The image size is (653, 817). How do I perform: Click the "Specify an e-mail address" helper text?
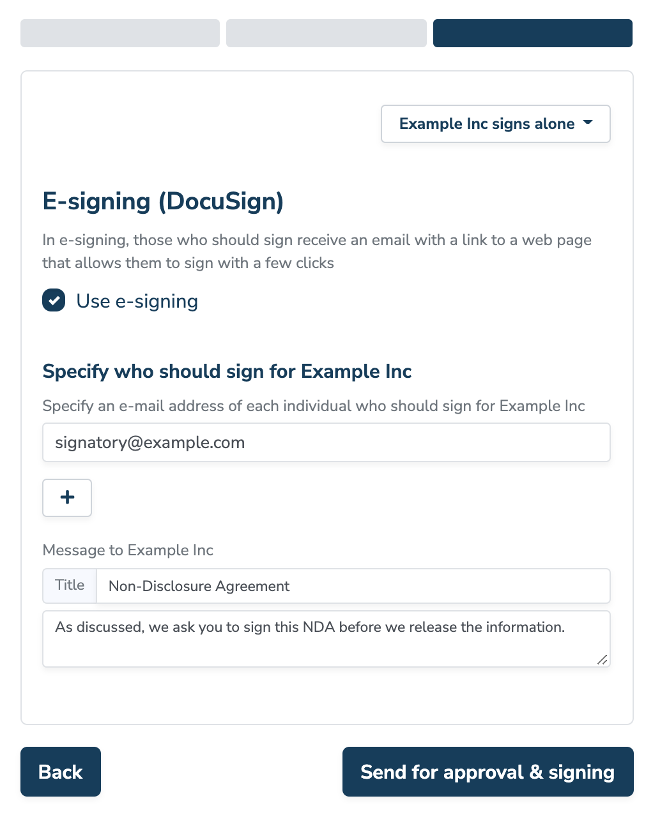pyautogui.click(x=313, y=406)
